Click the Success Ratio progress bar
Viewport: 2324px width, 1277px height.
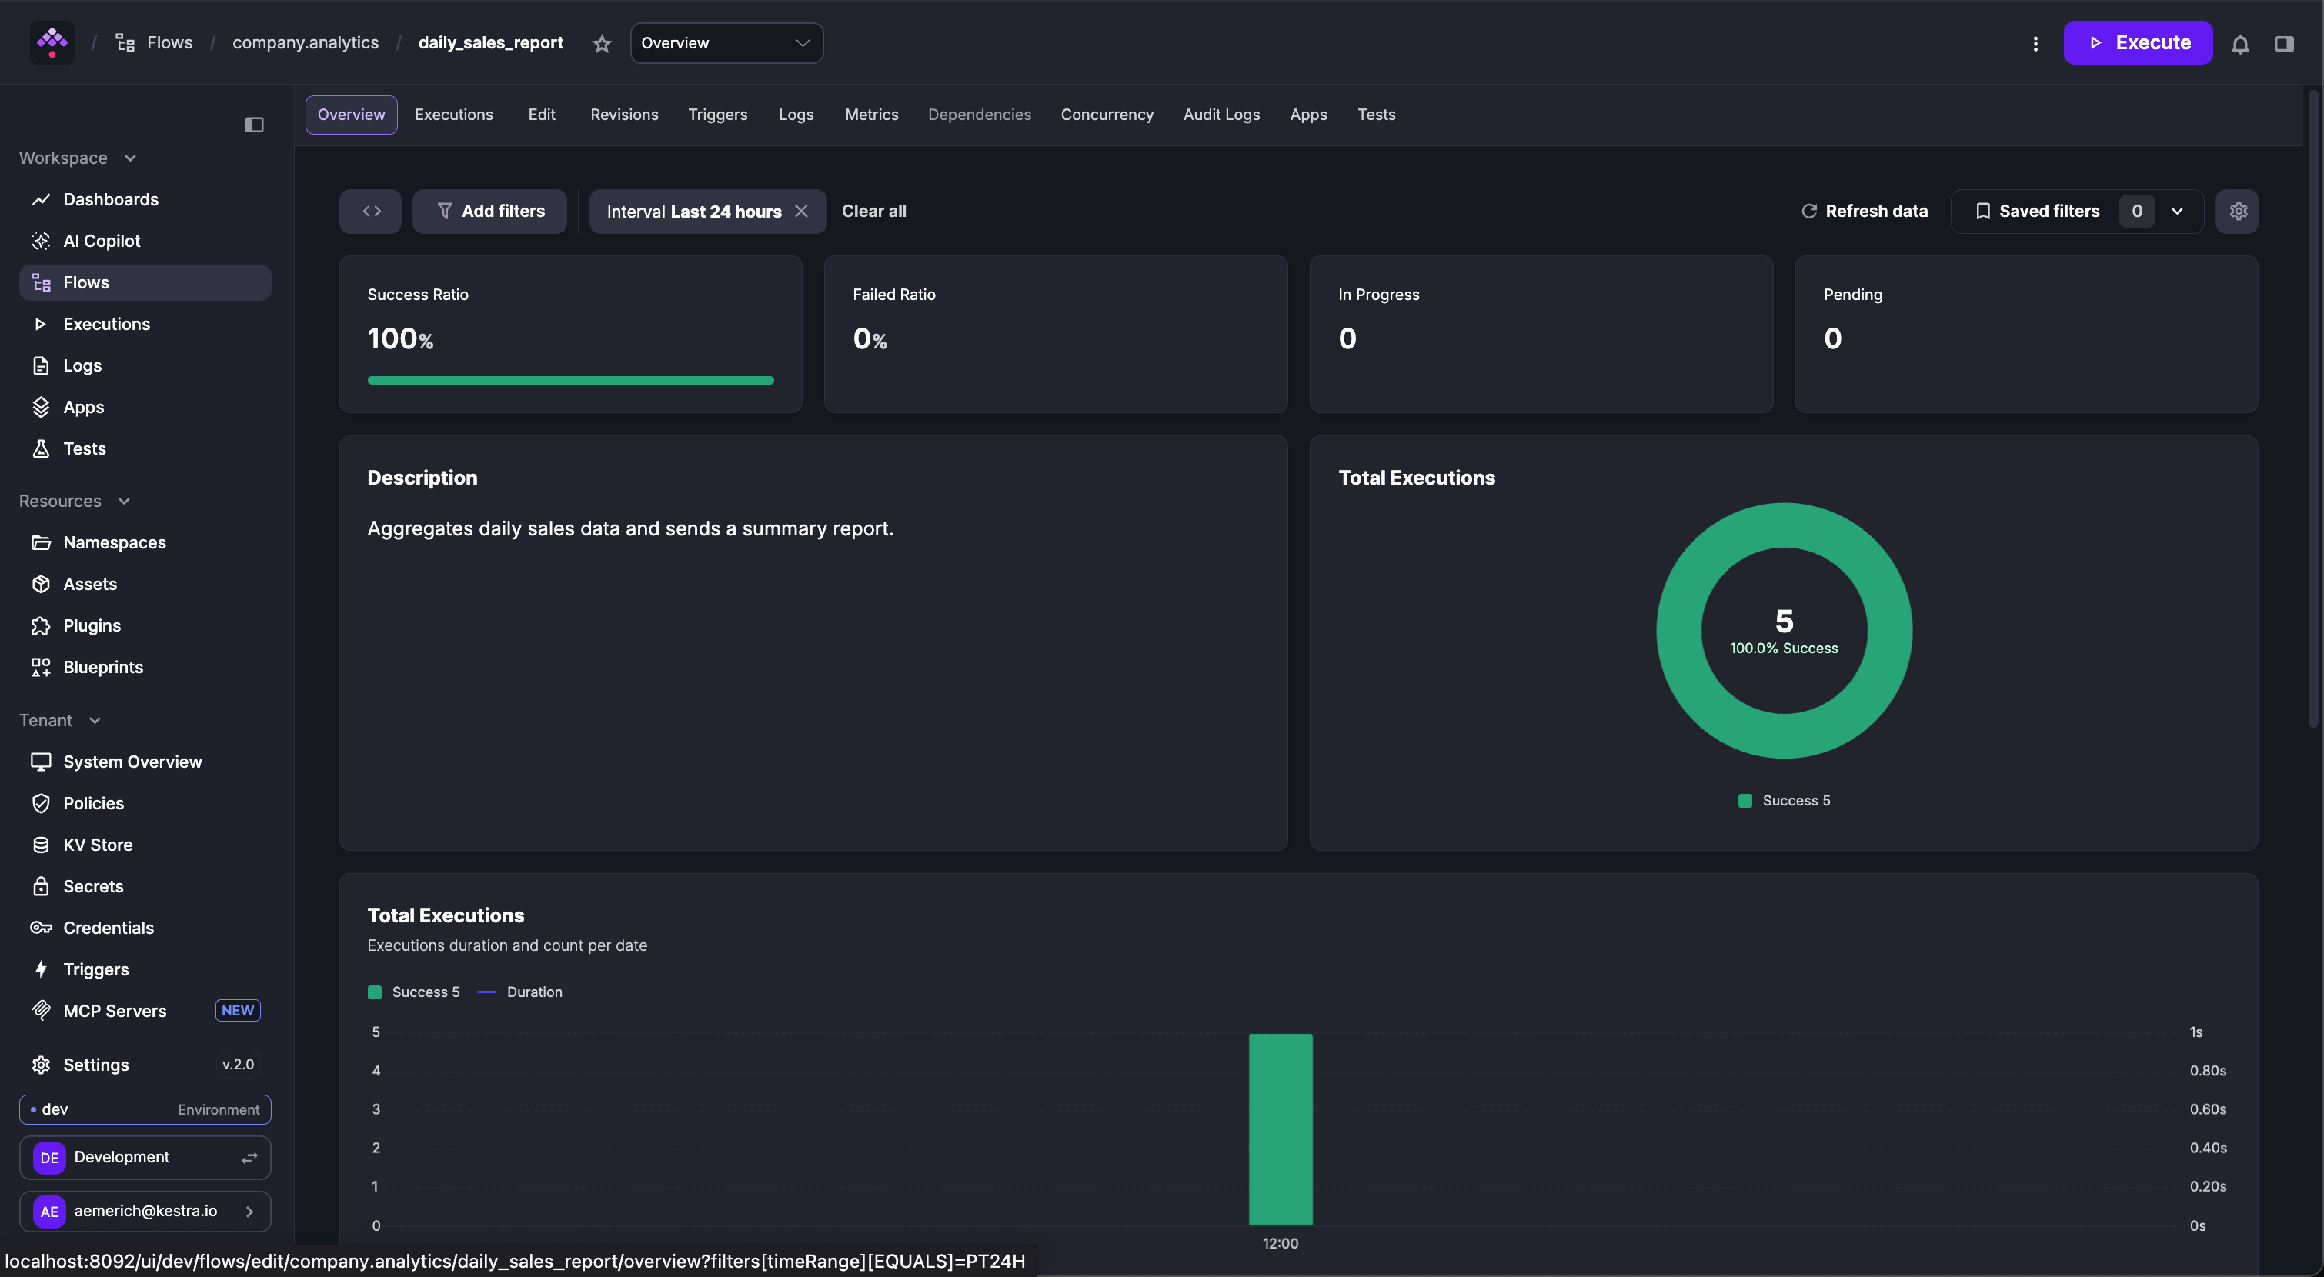pos(570,381)
